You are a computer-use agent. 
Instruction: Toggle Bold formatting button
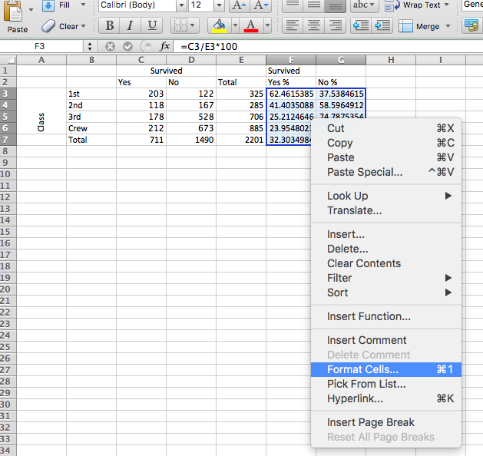pos(110,25)
